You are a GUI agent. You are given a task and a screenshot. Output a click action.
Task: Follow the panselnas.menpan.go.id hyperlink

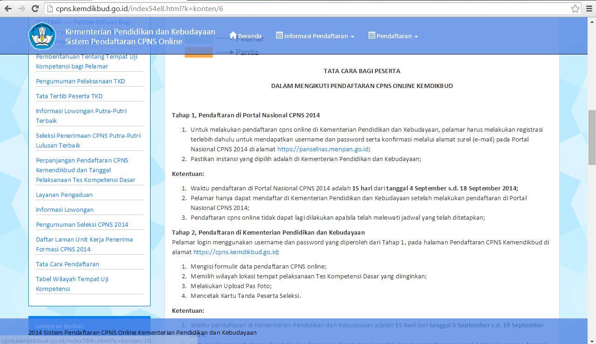[x=323, y=149]
